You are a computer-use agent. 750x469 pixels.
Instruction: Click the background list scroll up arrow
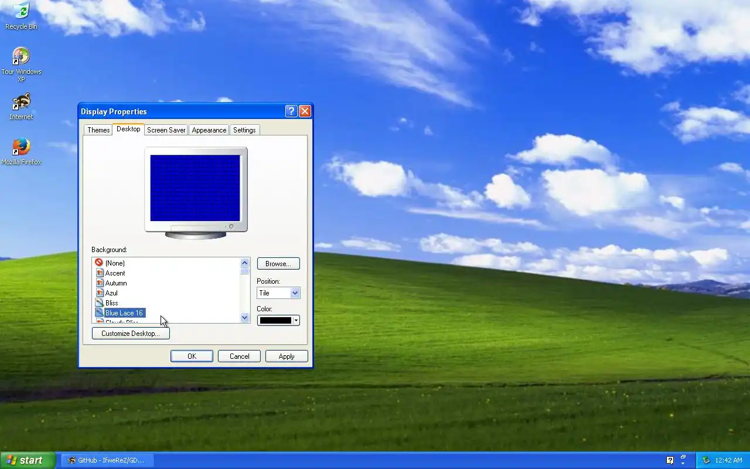pyautogui.click(x=245, y=263)
